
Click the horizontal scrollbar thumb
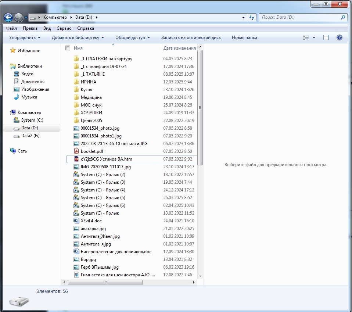tap(105, 282)
